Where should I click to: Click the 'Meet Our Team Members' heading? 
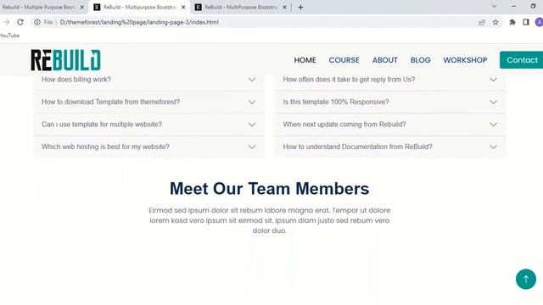click(x=270, y=189)
